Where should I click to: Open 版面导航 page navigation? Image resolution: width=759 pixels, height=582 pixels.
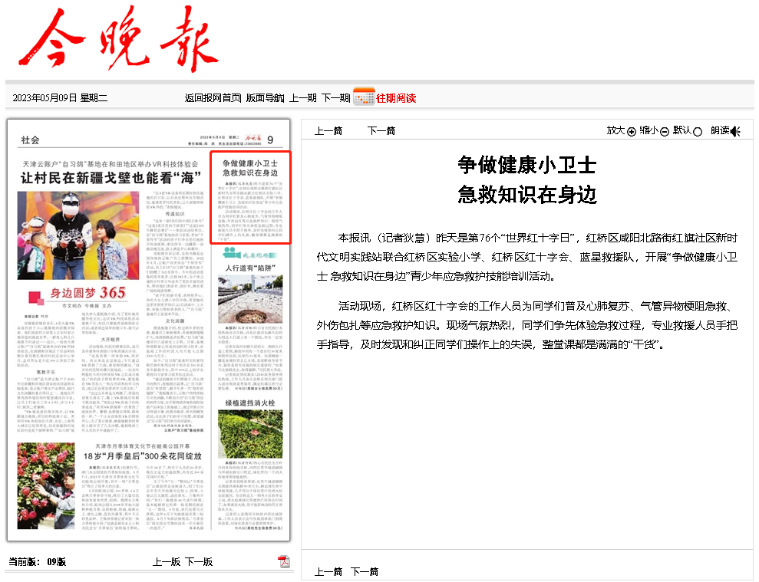[x=264, y=97]
